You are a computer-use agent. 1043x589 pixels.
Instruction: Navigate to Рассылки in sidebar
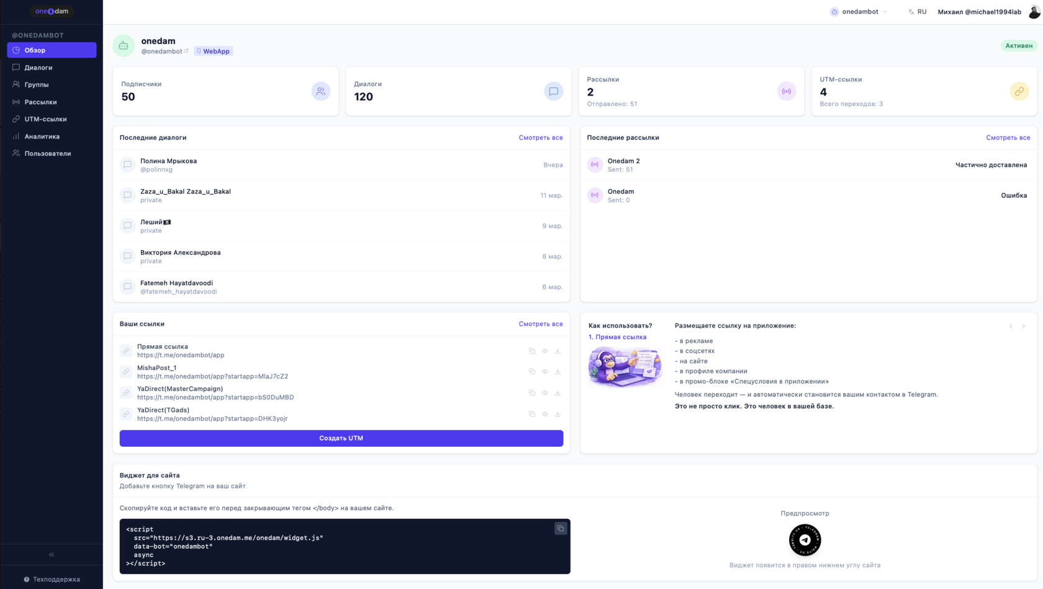[x=52, y=102]
